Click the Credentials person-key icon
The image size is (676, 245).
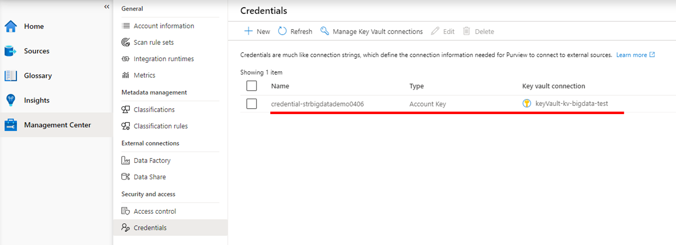[x=126, y=228]
